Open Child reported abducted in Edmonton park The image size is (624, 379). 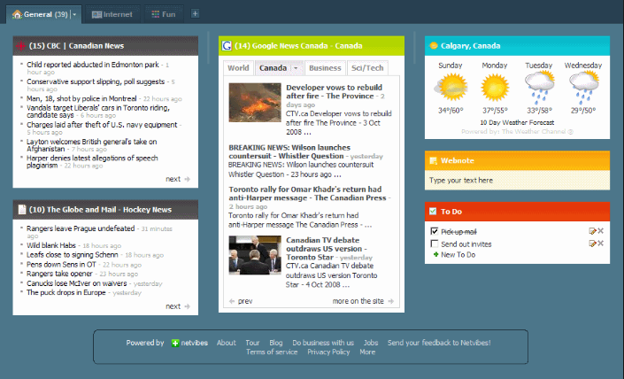(93, 65)
